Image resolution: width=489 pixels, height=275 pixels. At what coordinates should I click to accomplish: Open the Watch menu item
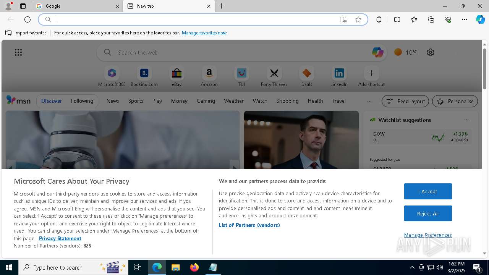pyautogui.click(x=260, y=101)
